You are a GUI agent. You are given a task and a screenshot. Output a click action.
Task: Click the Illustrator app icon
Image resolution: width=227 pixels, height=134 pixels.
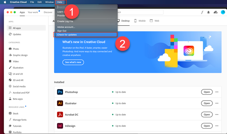(x=60, y=103)
